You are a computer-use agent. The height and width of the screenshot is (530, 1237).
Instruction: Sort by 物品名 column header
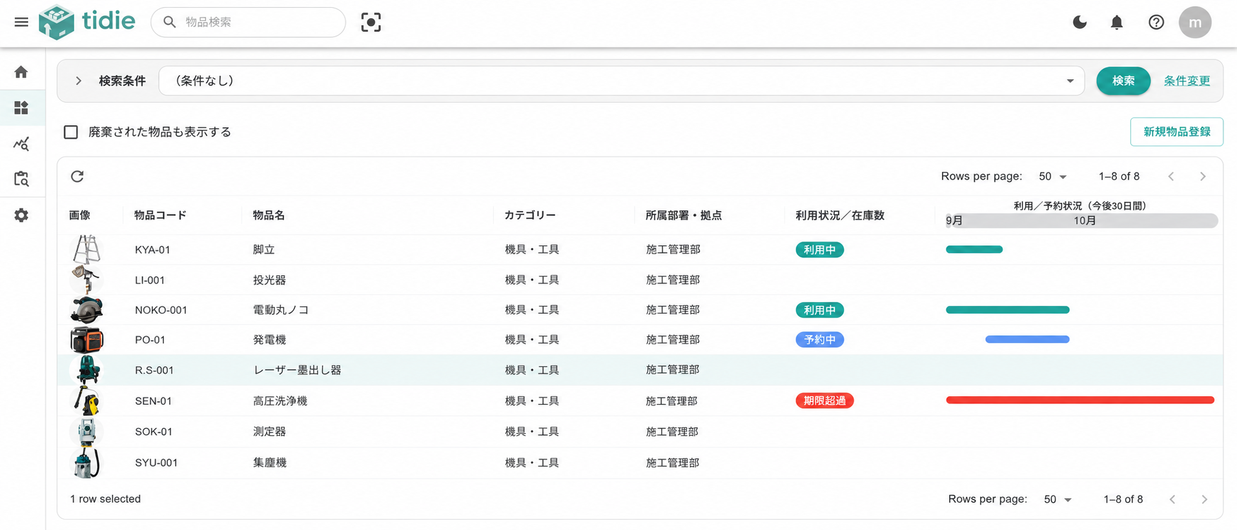(269, 215)
